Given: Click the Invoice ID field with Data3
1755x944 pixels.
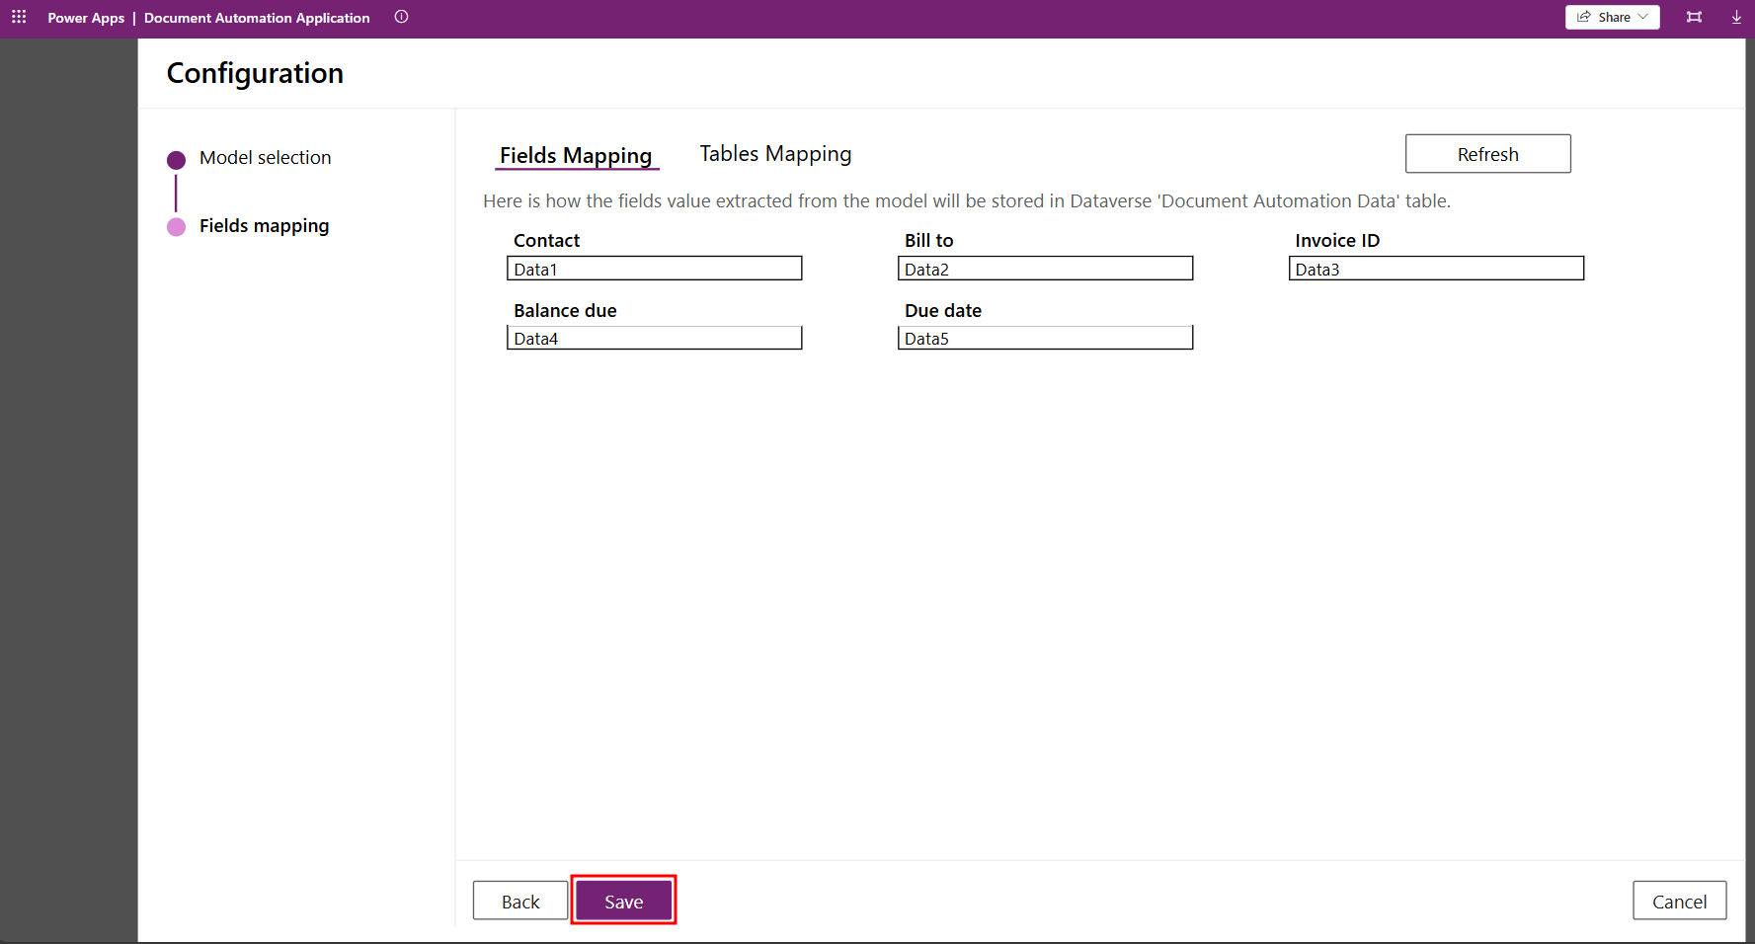Looking at the screenshot, I should click(1436, 268).
